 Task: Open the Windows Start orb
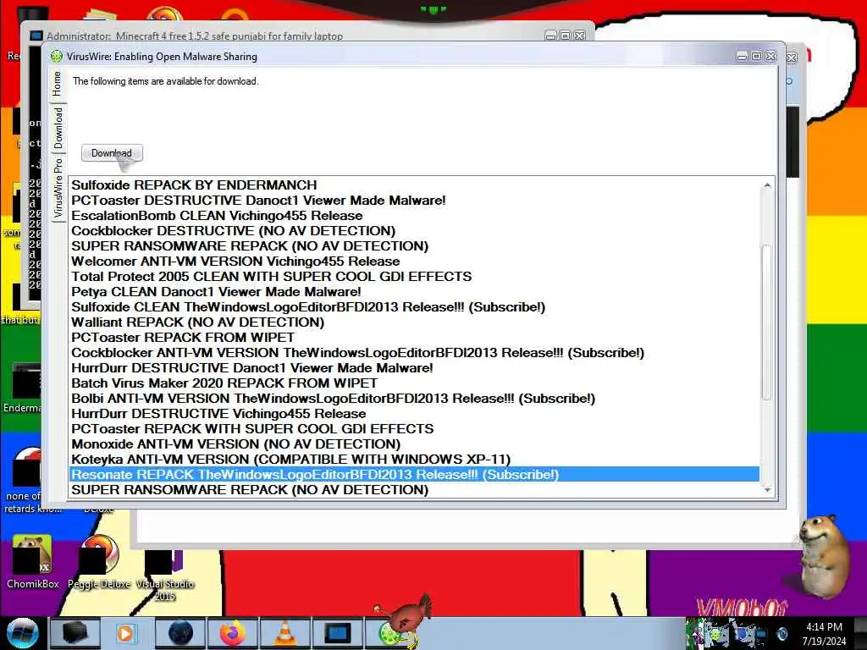22,634
